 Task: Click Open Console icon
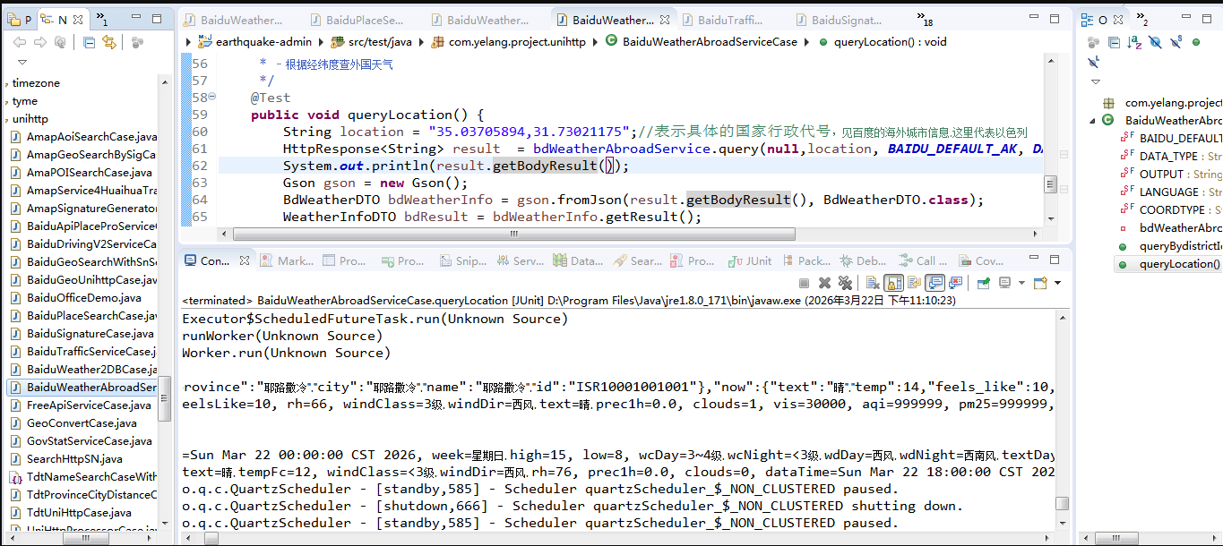click(1040, 283)
